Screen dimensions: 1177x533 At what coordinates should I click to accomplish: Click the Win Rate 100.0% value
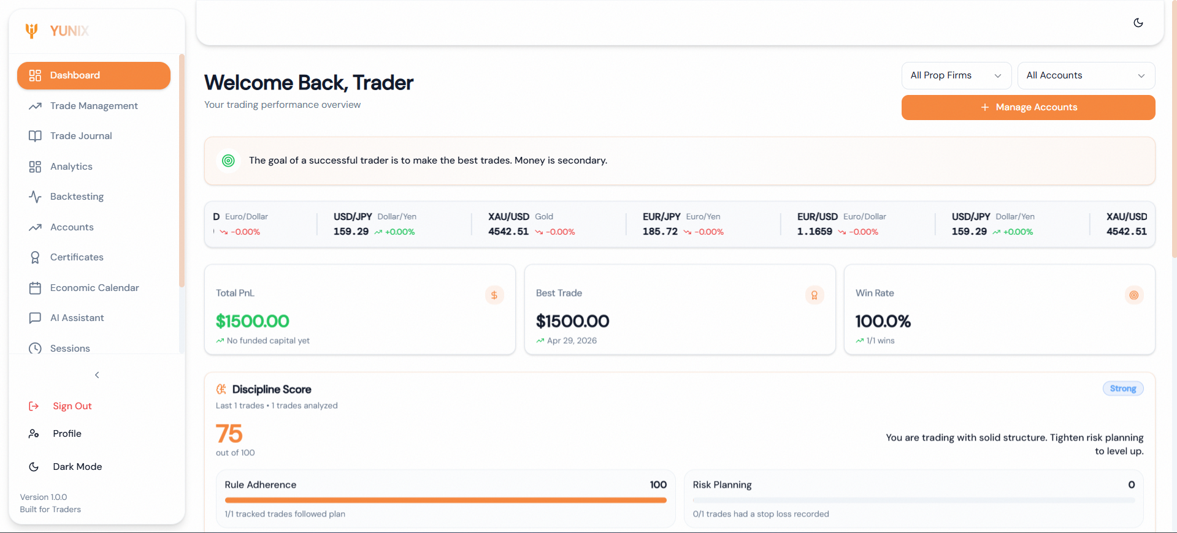[x=883, y=321]
